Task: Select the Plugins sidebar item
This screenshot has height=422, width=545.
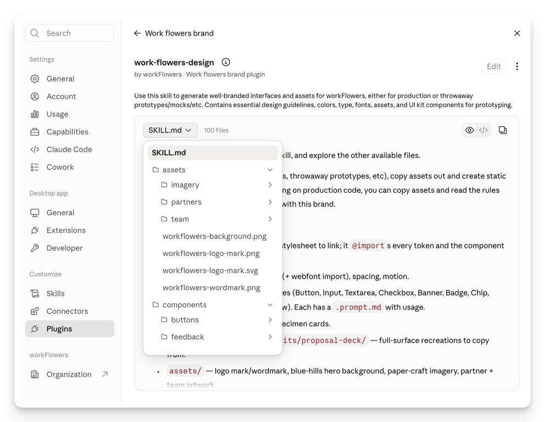Action: coord(70,329)
